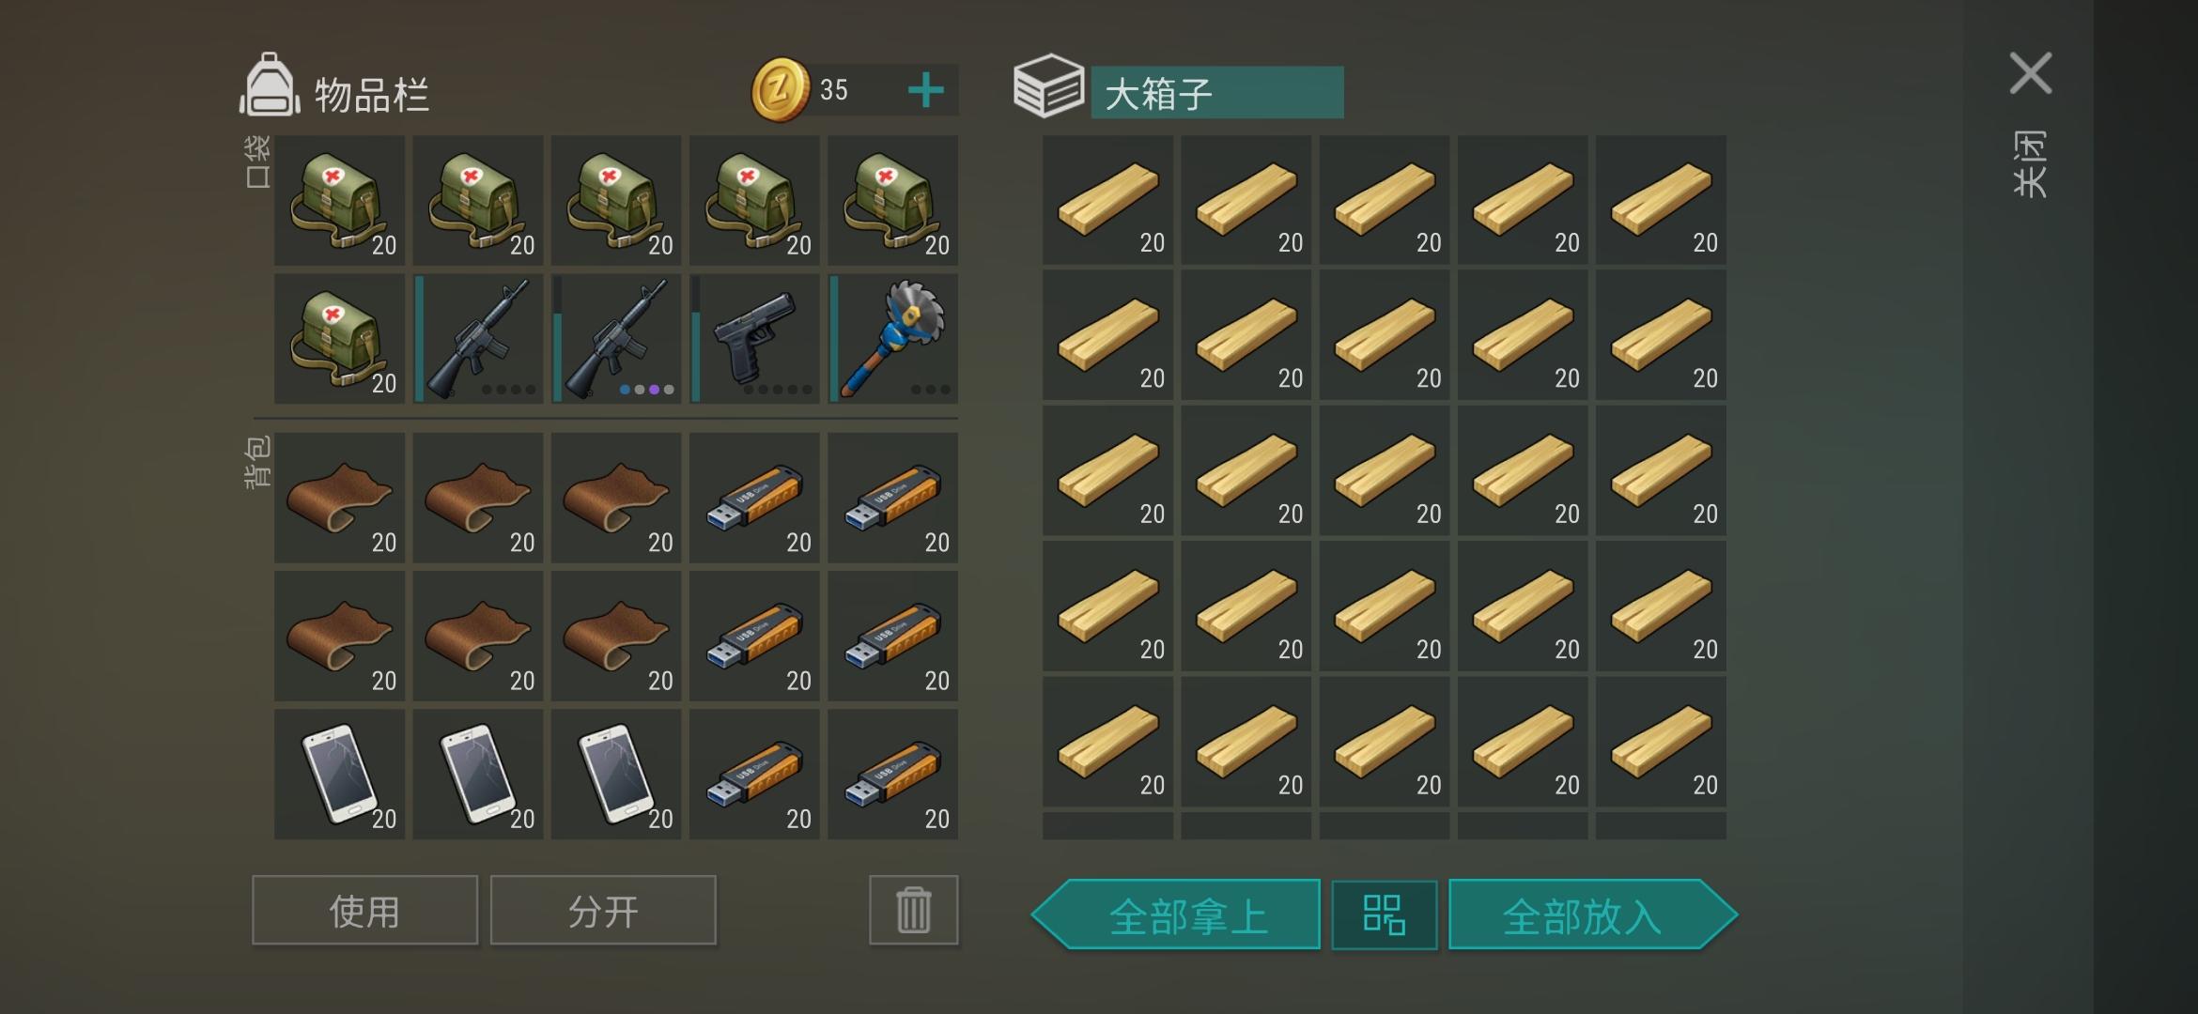Select the first cracked phone stack
This screenshot has height=1014, width=2198.
click(339, 774)
